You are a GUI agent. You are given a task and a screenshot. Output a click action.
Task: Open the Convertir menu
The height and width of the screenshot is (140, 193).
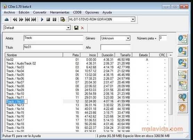pos(40,12)
